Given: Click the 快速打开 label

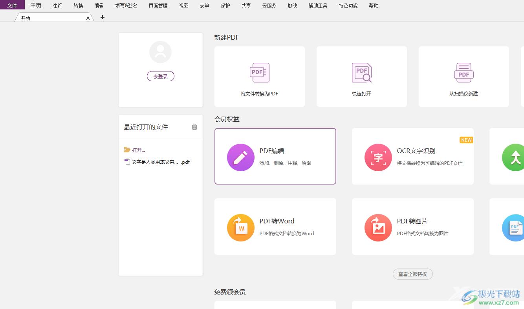Looking at the screenshot, I should 361,93.
